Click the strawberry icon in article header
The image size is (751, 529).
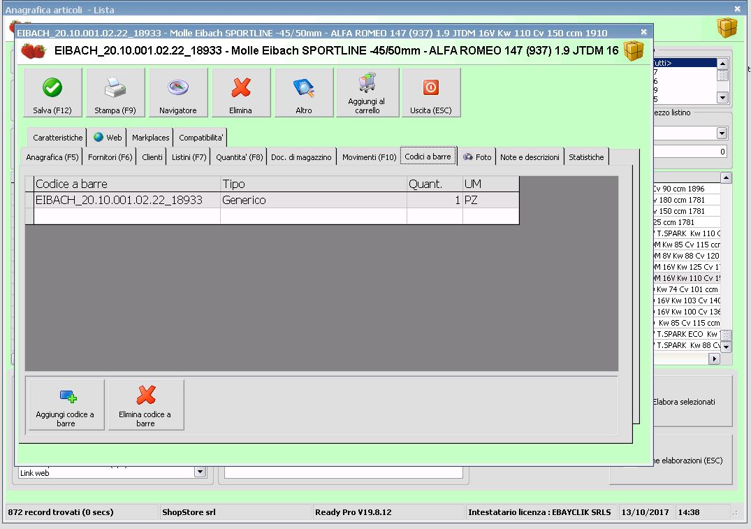click(x=34, y=51)
